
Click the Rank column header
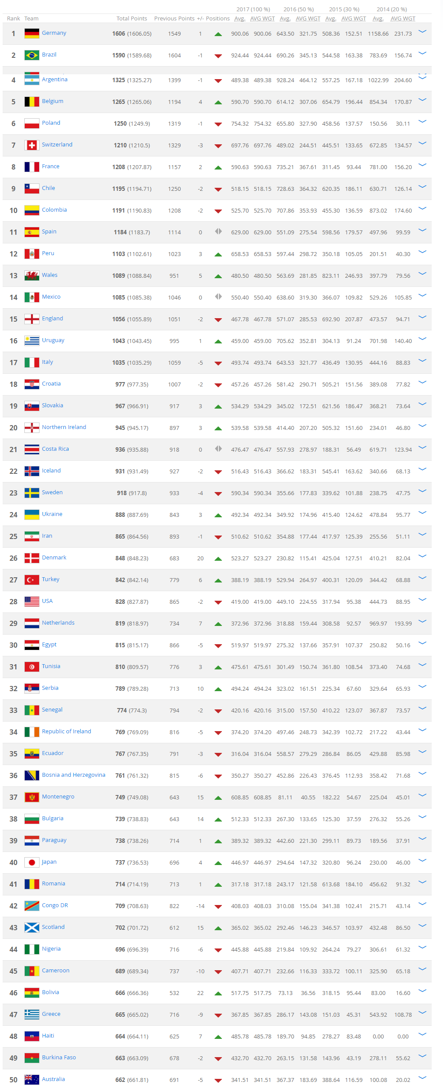(x=13, y=19)
